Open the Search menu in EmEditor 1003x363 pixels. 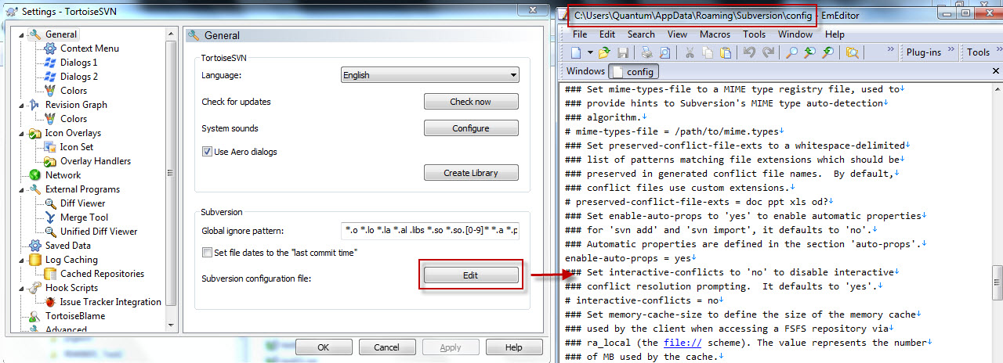(x=641, y=34)
